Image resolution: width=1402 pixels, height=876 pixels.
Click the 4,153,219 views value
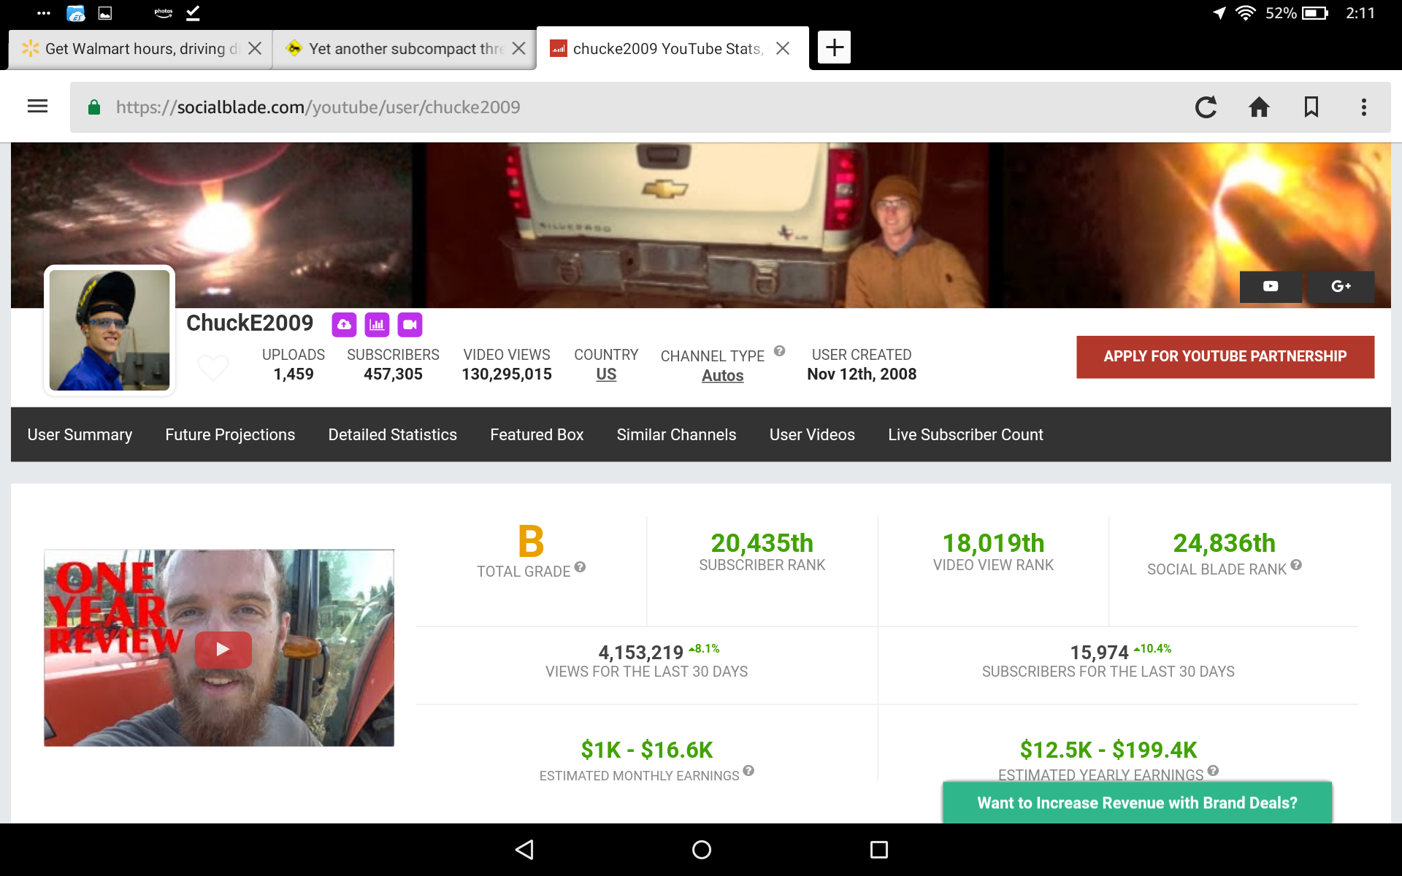pyautogui.click(x=640, y=653)
